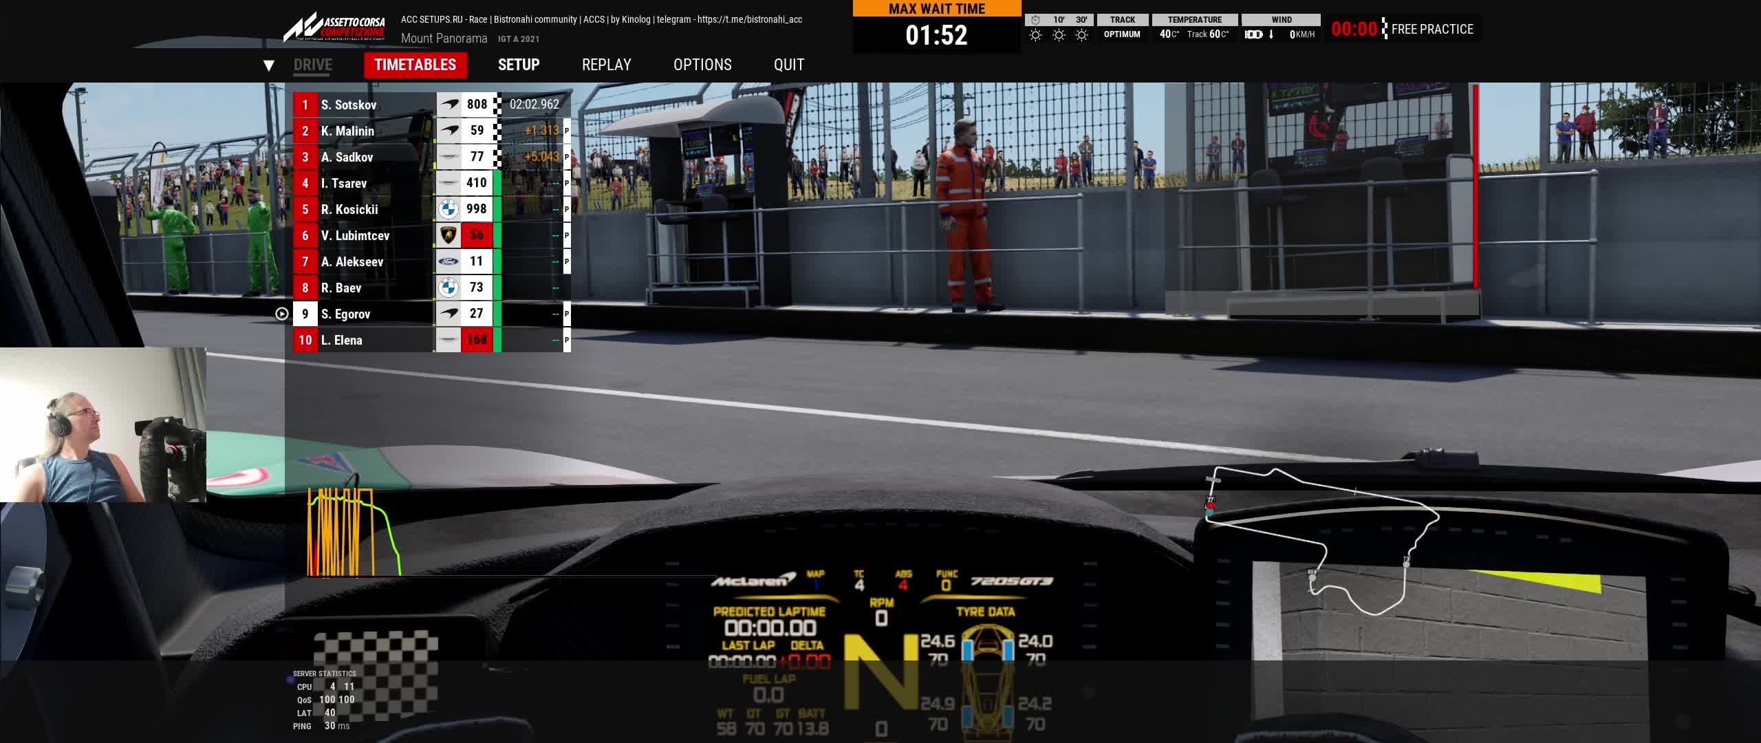1761x743 pixels.
Task: Click the BMW logo in R. Kosickii's row
Action: [x=449, y=209]
